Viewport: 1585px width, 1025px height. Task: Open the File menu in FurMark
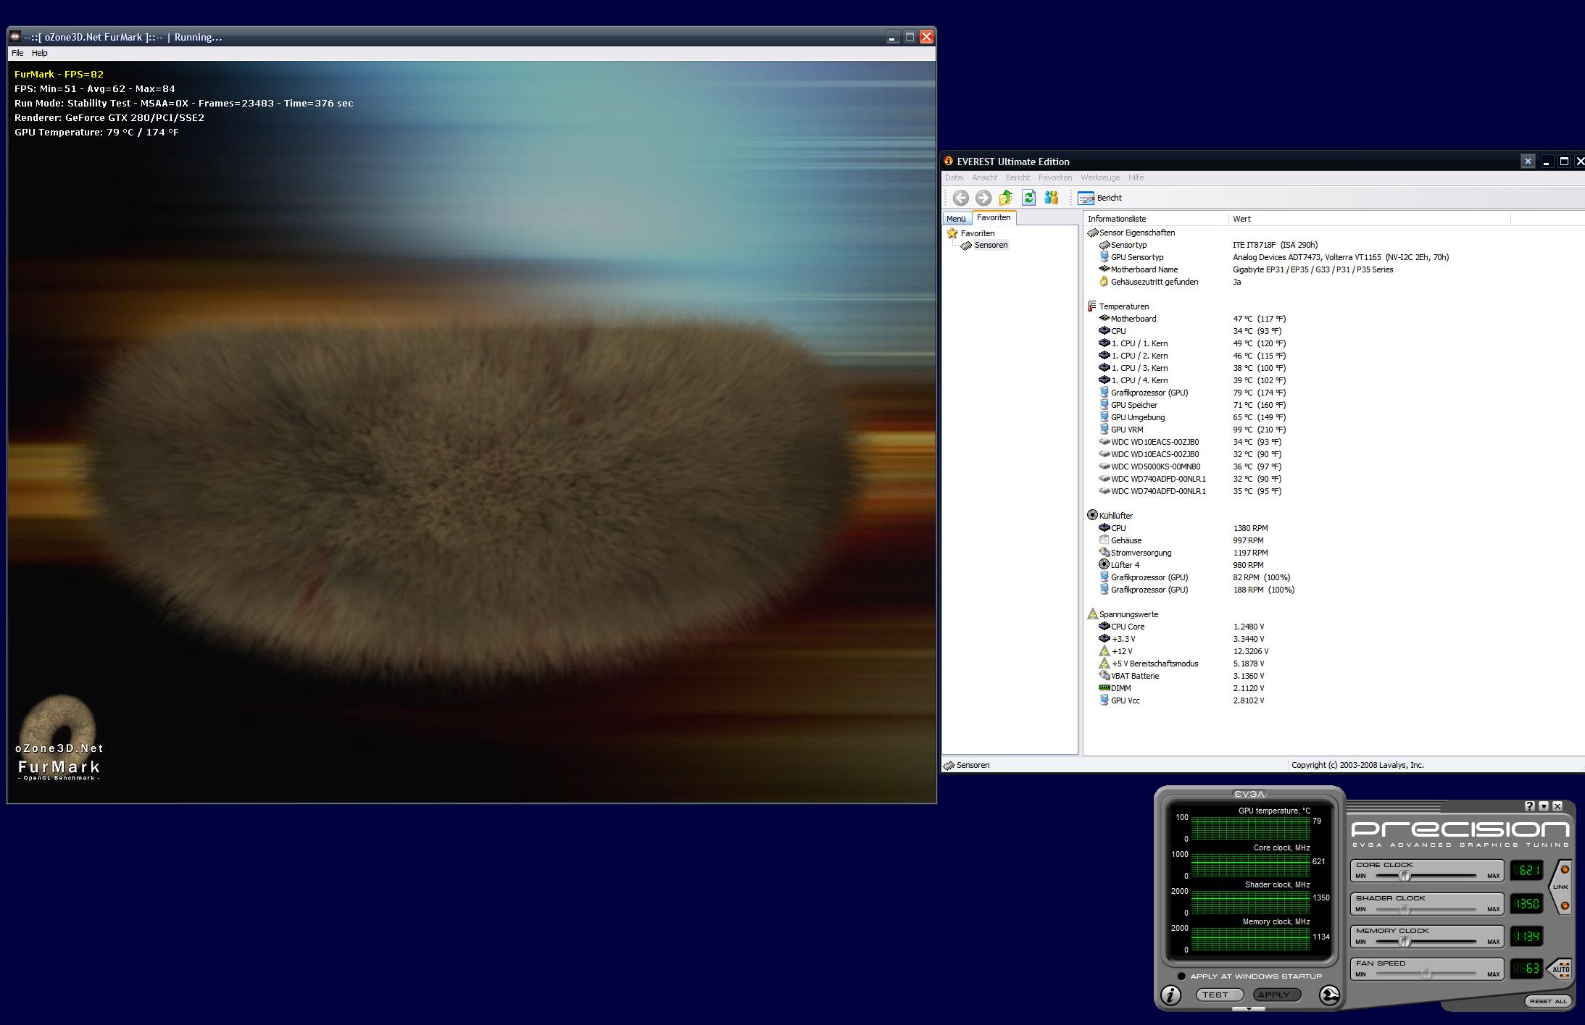point(17,53)
